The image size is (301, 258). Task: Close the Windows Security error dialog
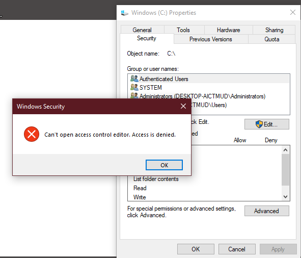point(183,106)
